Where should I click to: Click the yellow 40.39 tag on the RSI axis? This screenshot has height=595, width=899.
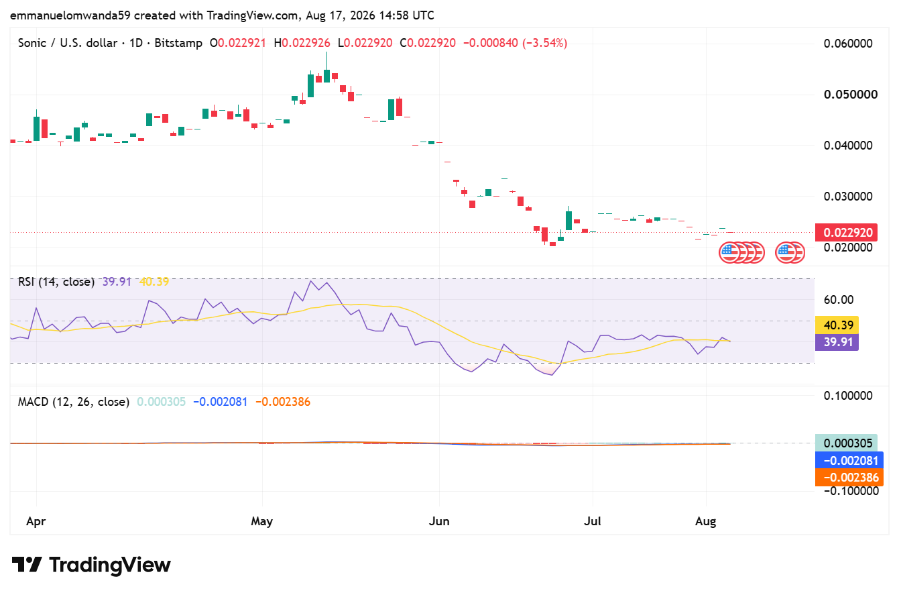(x=837, y=325)
